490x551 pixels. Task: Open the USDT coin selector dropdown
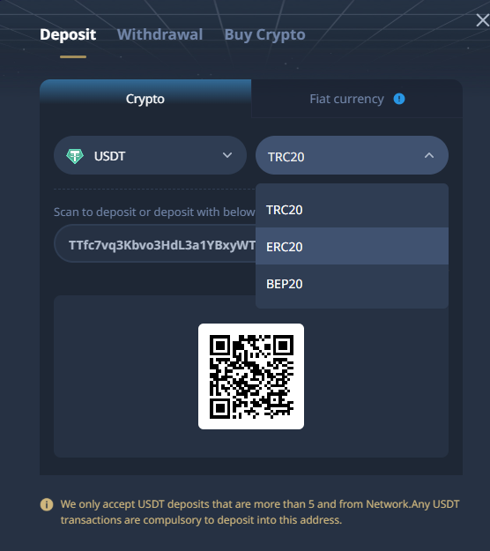(150, 155)
